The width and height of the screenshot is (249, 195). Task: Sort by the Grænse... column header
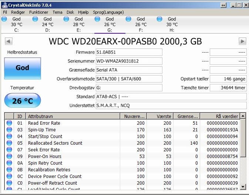coord(187,116)
